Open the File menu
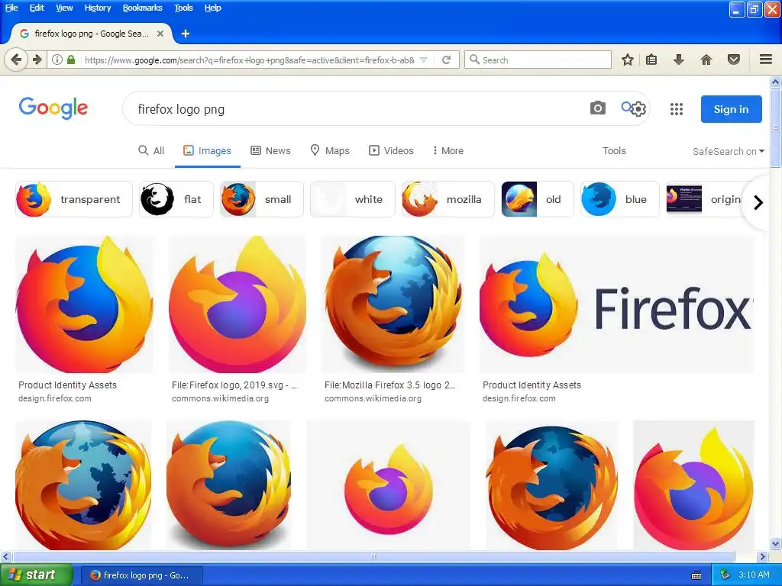 coord(11,8)
